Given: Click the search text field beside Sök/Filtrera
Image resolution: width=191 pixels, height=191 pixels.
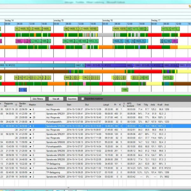Looking at the screenshot, I should pos(14,99).
